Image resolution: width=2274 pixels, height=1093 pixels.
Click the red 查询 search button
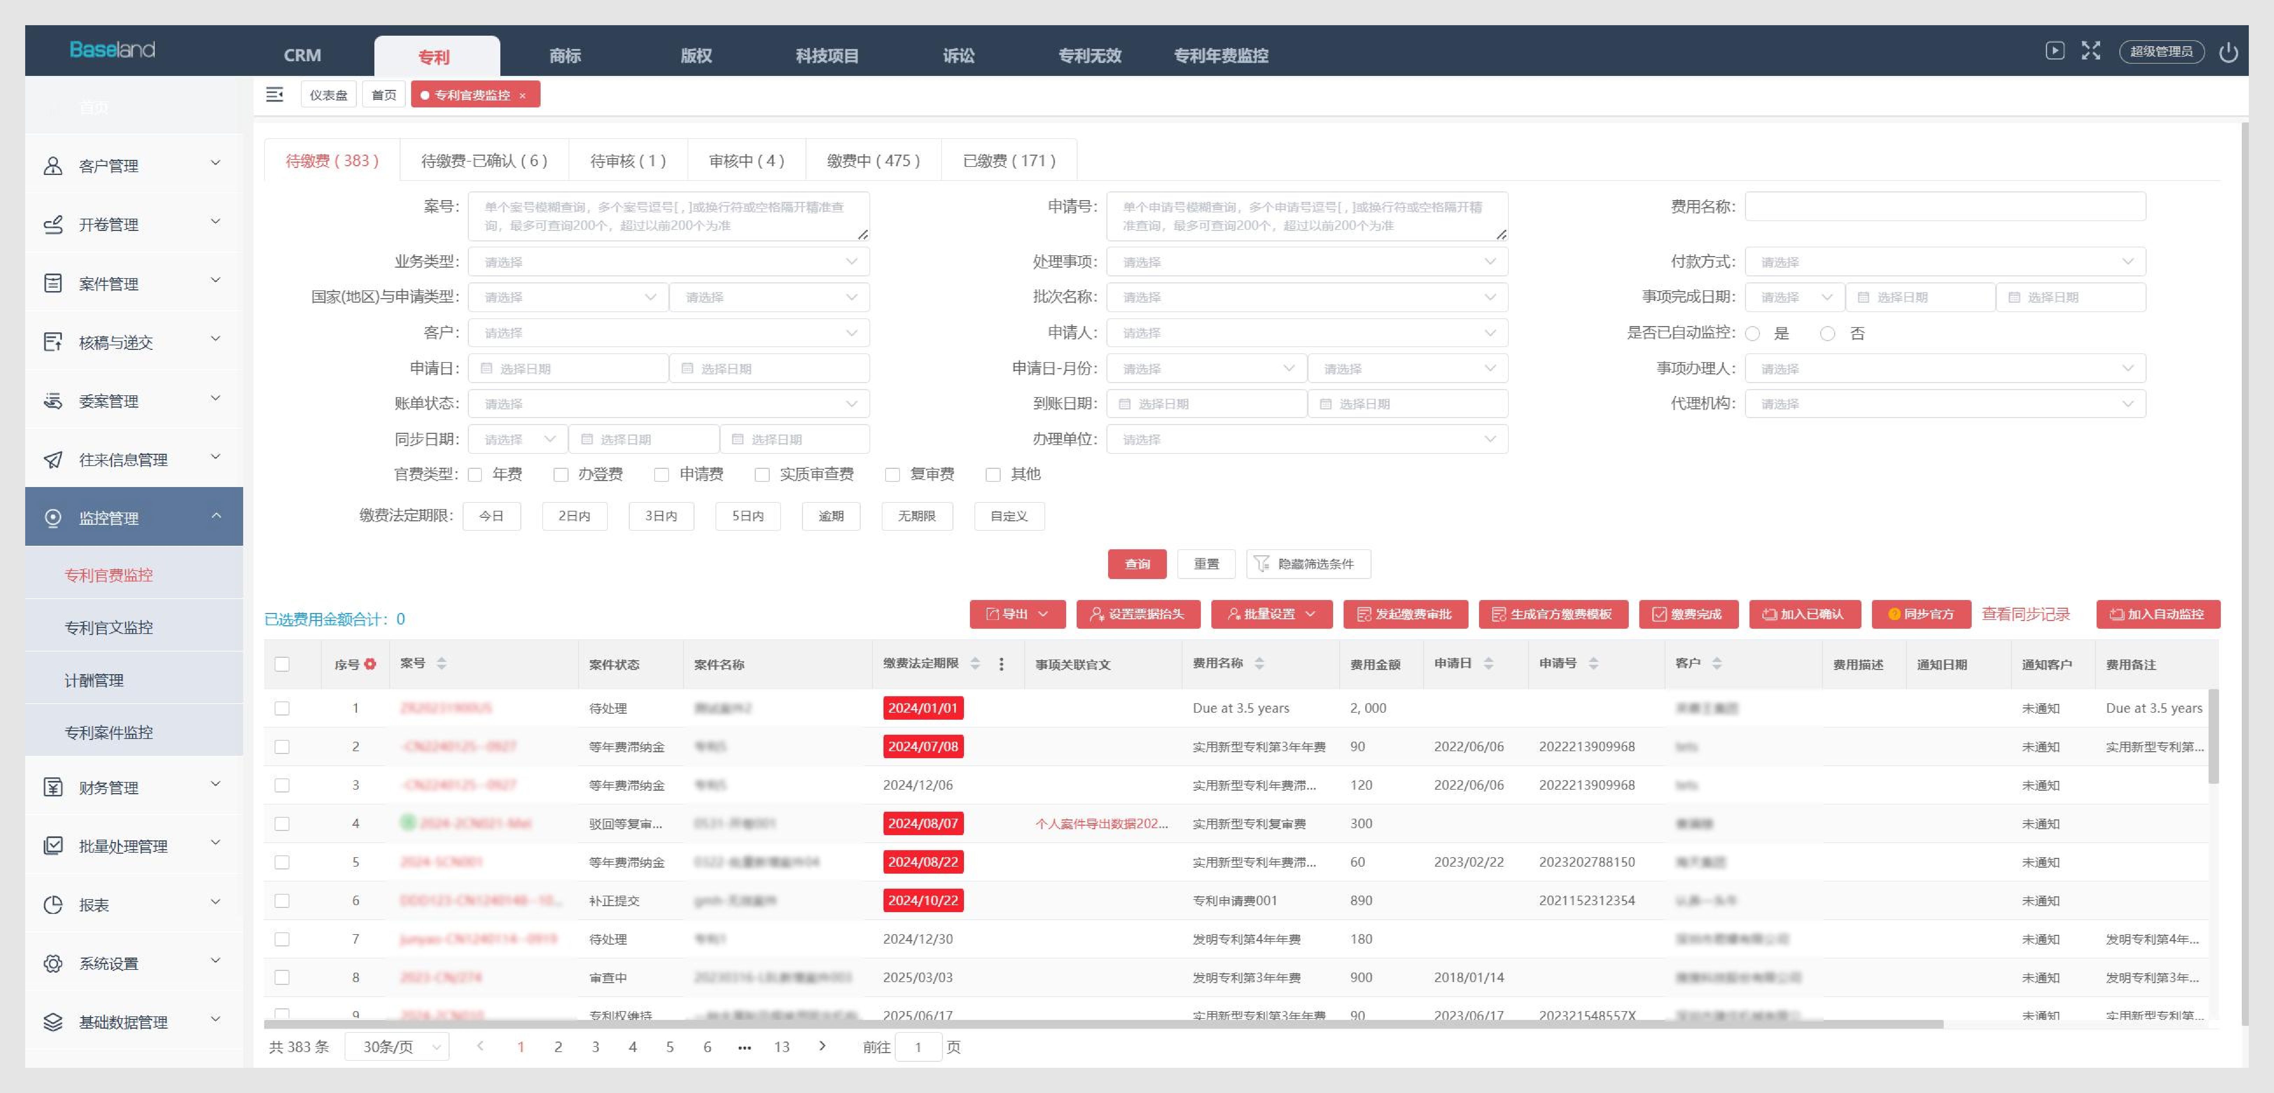pyautogui.click(x=1137, y=564)
